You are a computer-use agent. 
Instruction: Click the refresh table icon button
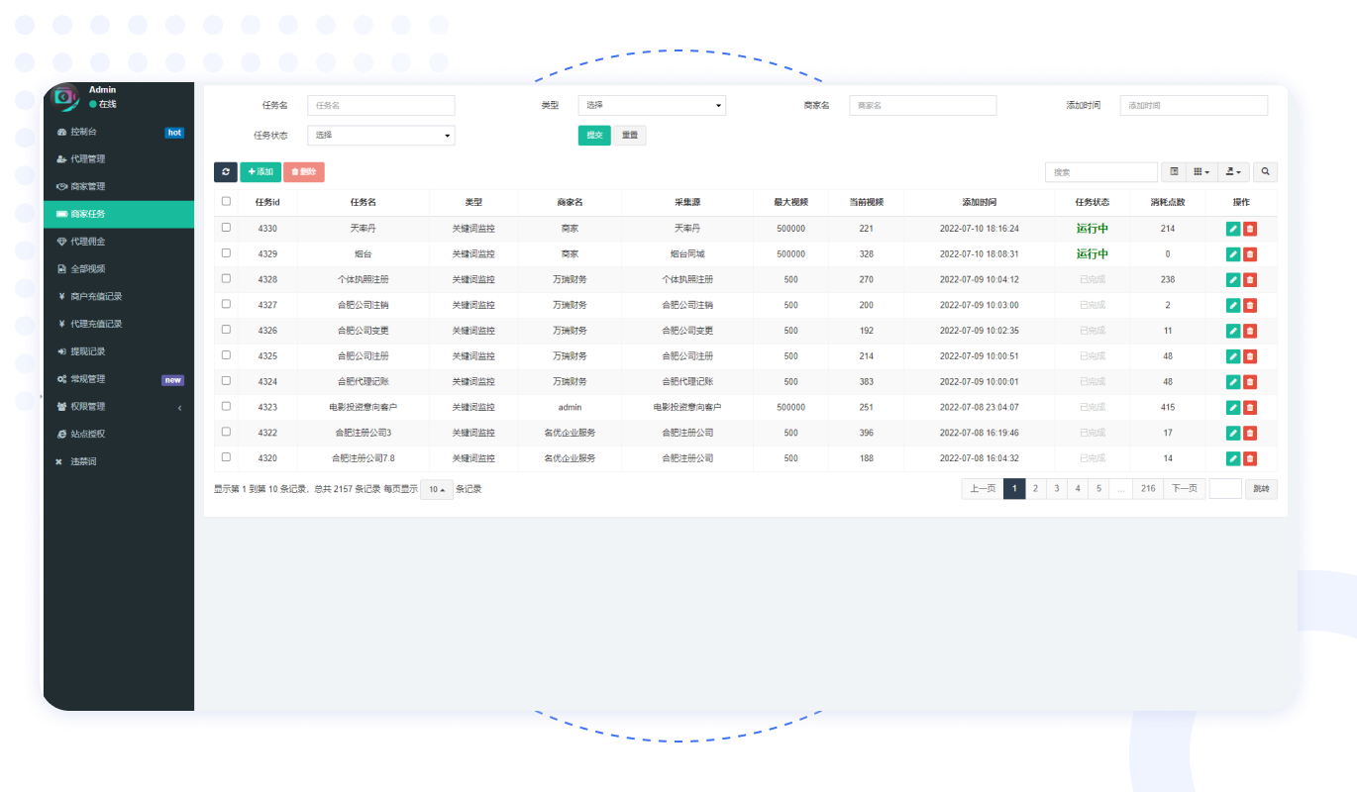click(x=226, y=172)
